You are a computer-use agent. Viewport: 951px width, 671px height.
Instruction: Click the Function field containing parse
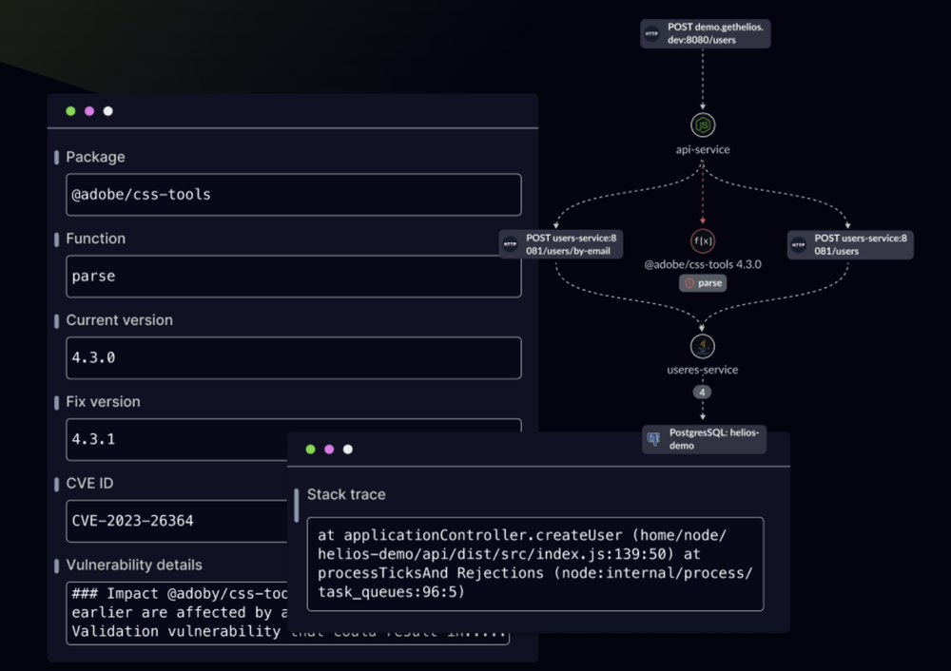[294, 277]
